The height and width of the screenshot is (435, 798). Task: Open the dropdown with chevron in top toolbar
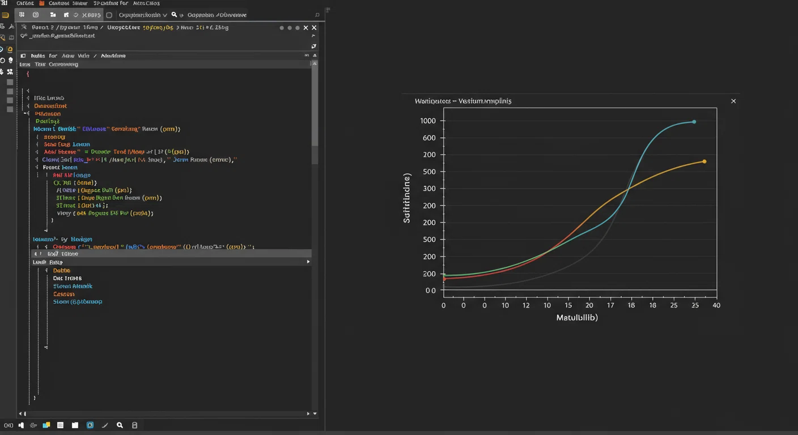[x=143, y=15]
